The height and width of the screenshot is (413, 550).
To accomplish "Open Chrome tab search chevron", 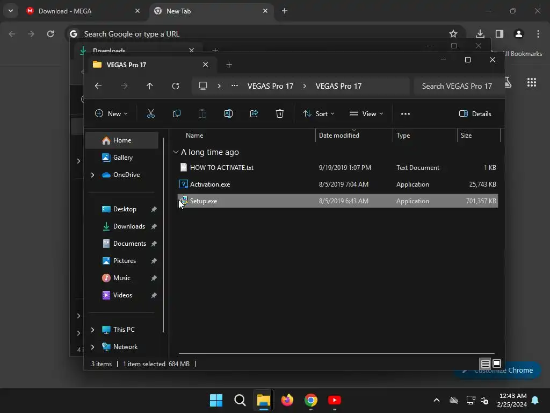I will click(x=11, y=11).
